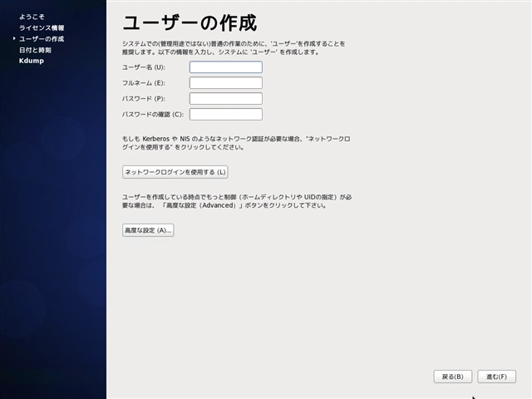Click the paragraph mentioning 高度な設定 (Advanced)

point(237,201)
